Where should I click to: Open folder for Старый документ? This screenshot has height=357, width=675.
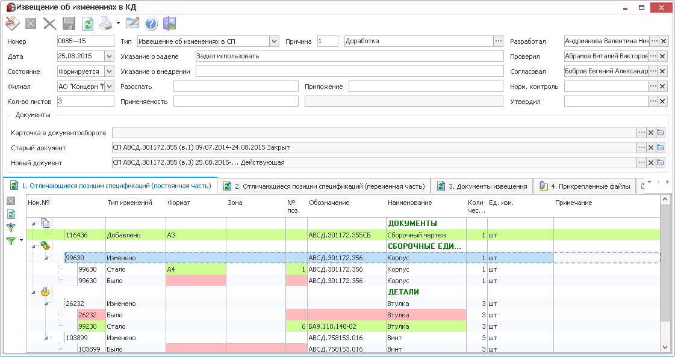pos(661,148)
